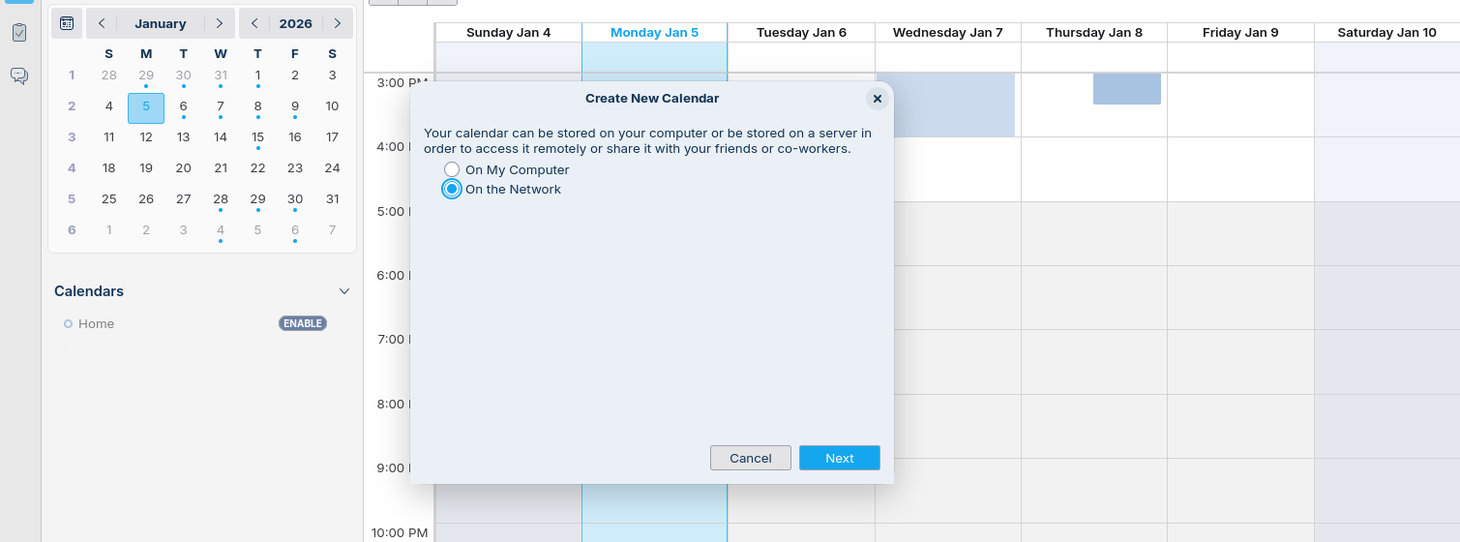The height and width of the screenshot is (542, 1460).
Task: Collapse the Calendars section
Action: point(343,291)
